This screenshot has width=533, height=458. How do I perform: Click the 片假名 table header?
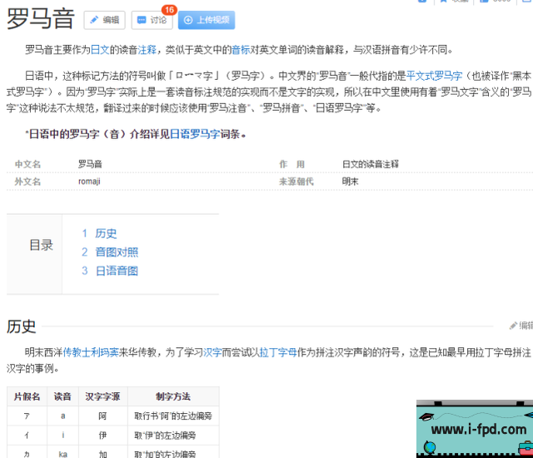pyautogui.click(x=27, y=396)
